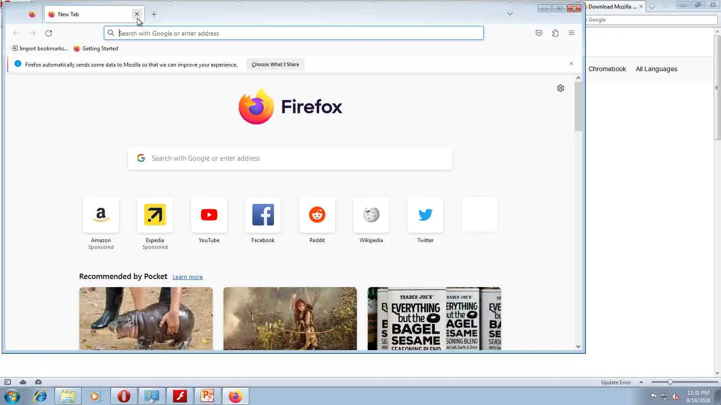Click the Save to Pocket toolbar icon
The image size is (721, 405).
click(x=539, y=33)
